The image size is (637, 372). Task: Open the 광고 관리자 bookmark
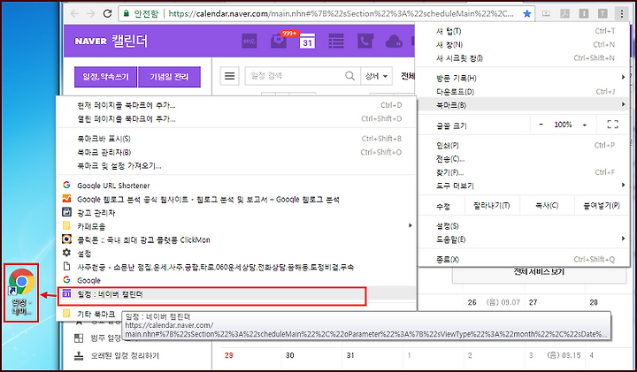[x=236, y=213]
